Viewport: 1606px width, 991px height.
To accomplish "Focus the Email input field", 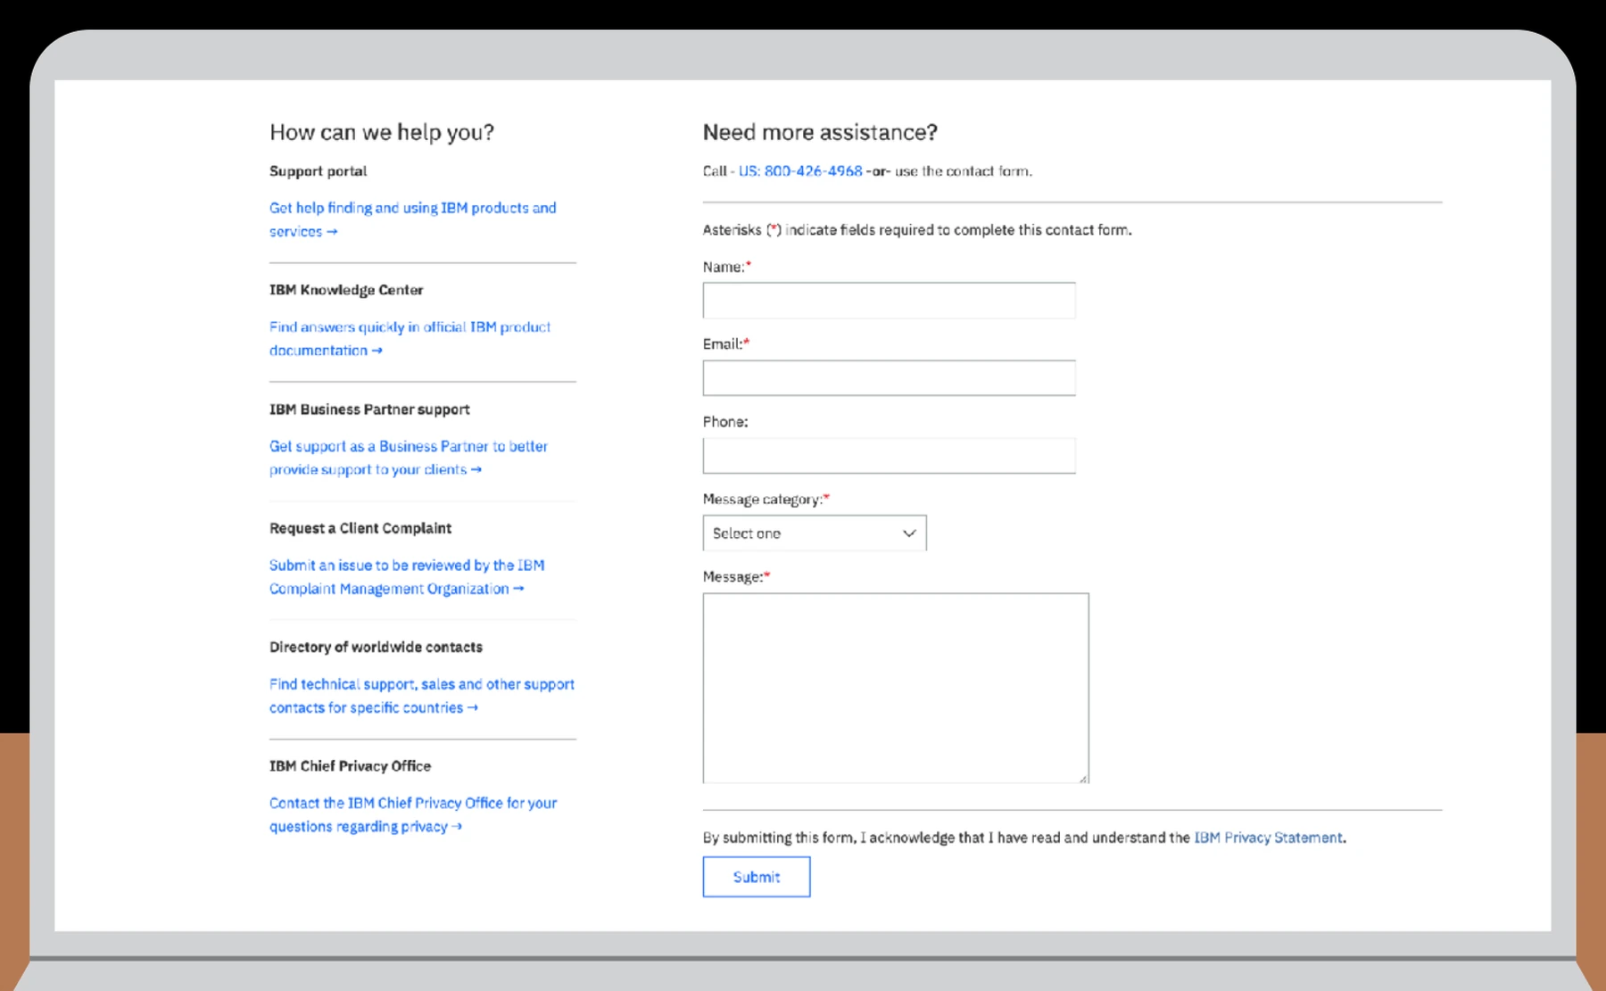I will [889, 378].
